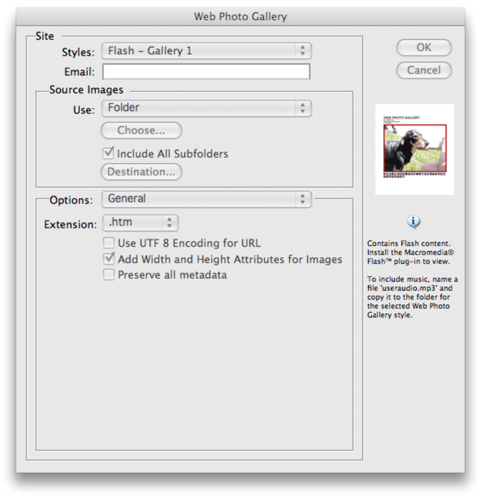
Task: Click the Extension dropdown arrows
Action: click(170, 223)
